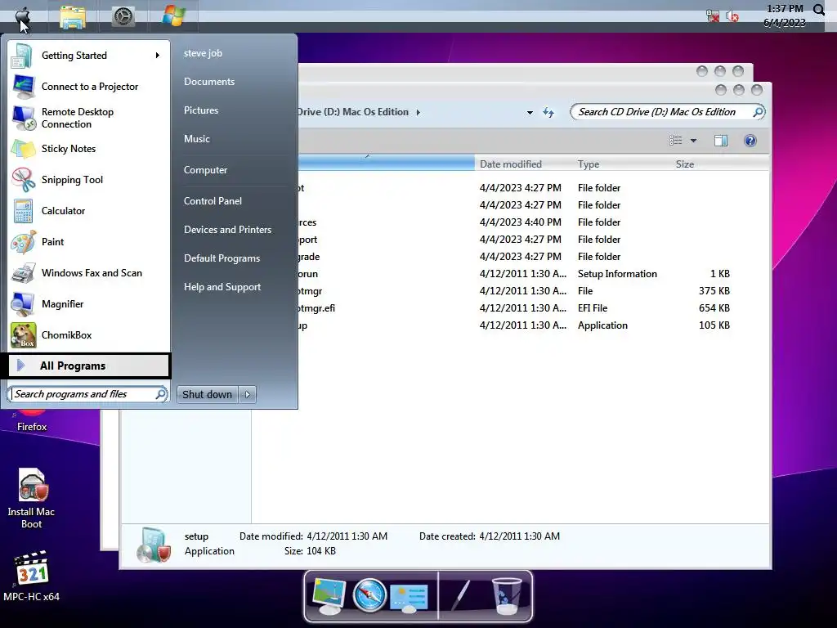Select the Setup Information file row
The width and height of the screenshot is (837, 628).
click(512, 274)
